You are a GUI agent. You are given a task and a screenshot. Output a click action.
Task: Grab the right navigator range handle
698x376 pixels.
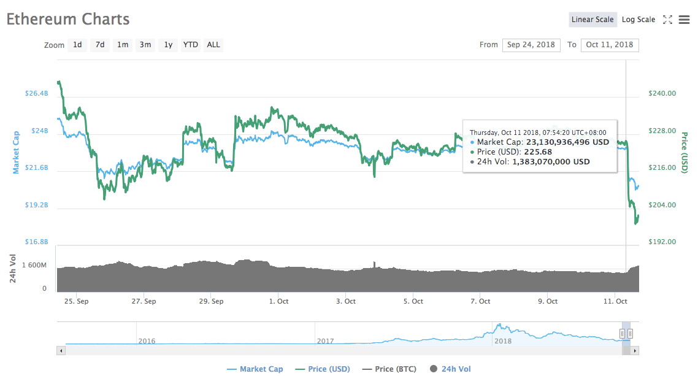pos(630,333)
